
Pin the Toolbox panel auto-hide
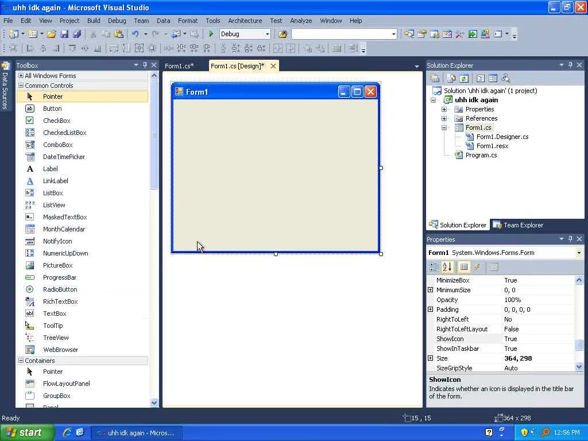[145, 65]
